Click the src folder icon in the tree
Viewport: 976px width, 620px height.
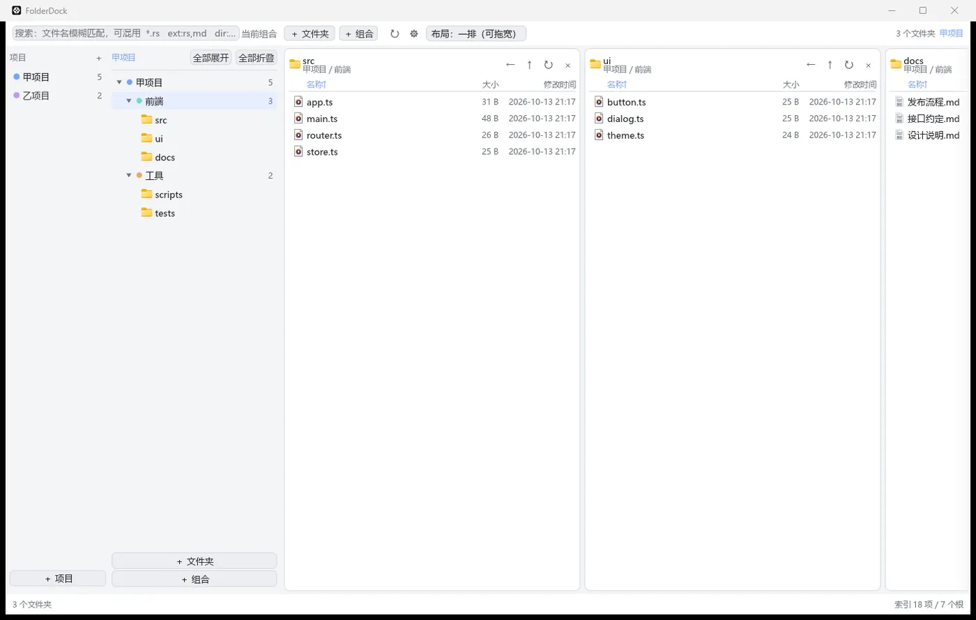[146, 119]
